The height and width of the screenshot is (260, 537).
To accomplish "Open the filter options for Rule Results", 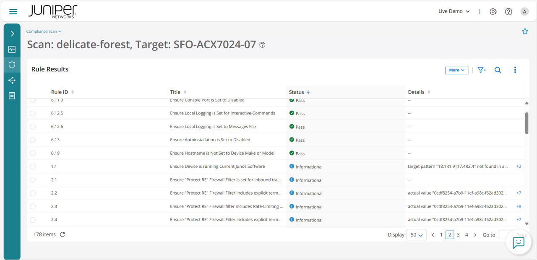I will [x=481, y=70].
